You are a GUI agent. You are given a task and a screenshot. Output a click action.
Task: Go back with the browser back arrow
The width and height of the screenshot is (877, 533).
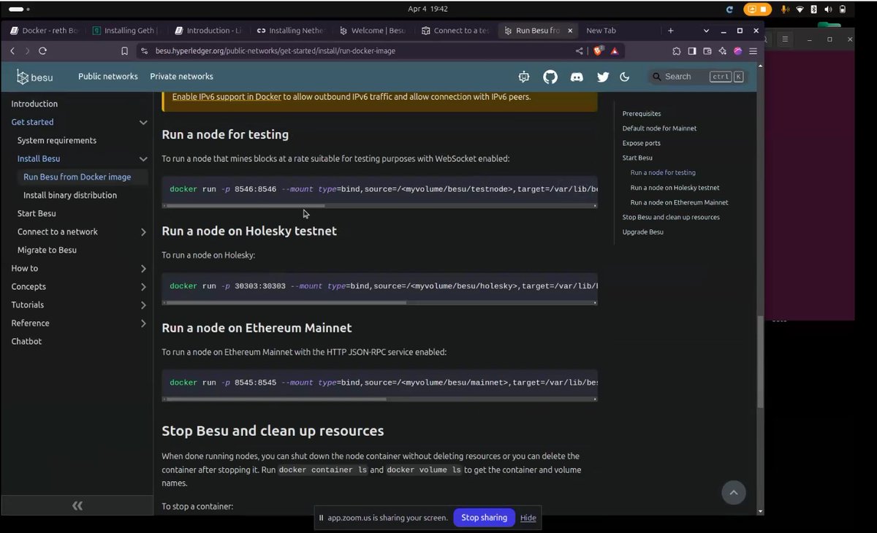coord(12,51)
